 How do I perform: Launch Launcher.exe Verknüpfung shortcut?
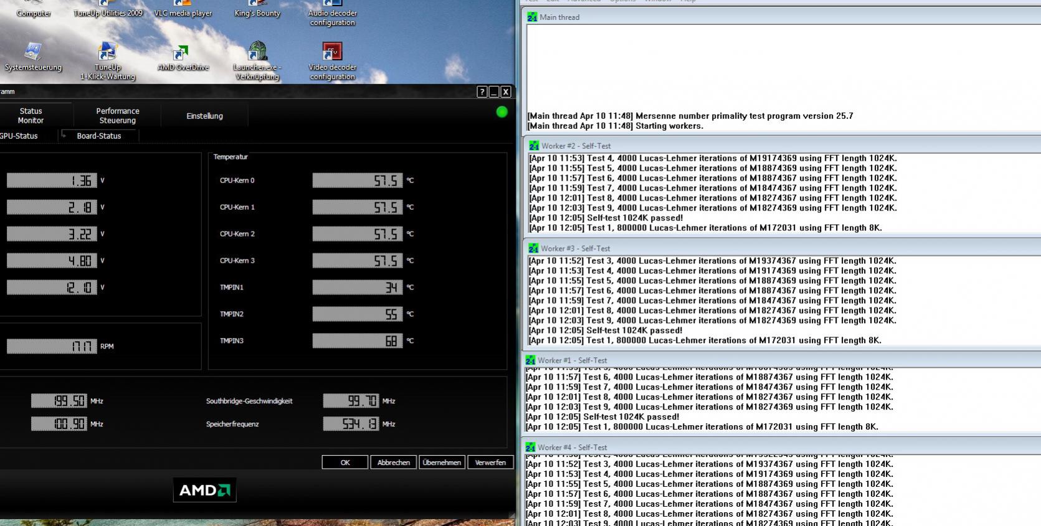tap(257, 61)
